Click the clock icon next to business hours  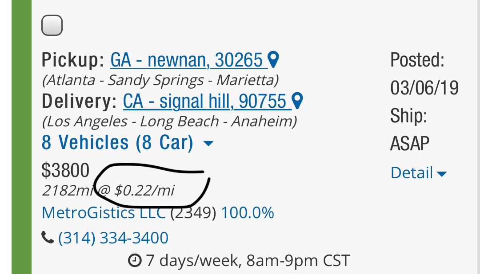click(134, 260)
